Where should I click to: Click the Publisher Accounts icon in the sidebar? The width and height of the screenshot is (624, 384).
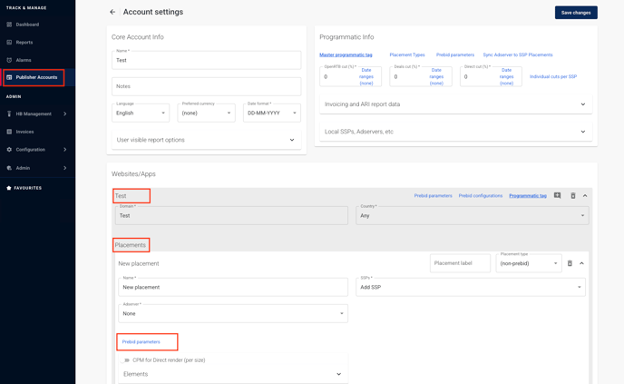point(9,77)
